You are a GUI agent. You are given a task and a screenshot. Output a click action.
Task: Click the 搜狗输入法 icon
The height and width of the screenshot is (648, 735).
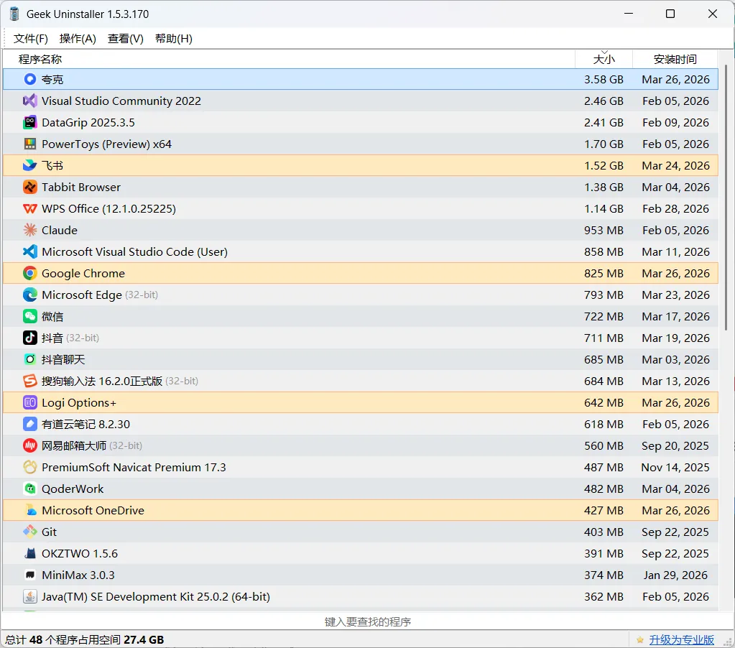pos(30,381)
